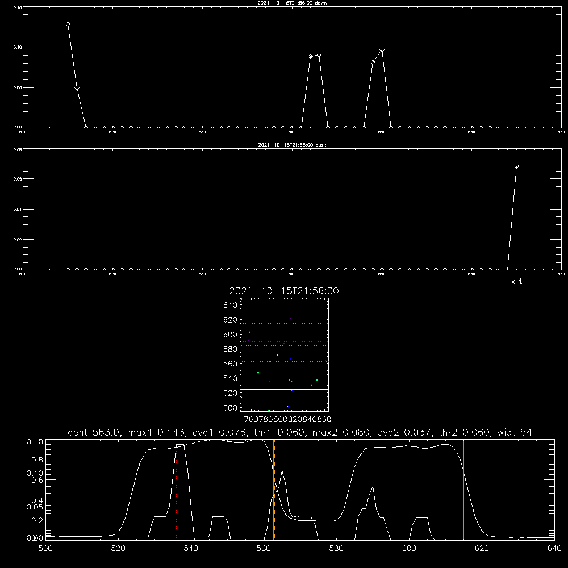Click the red dotted vertical line near 536 in bottom plot
568x568 pixels.
coord(177,490)
